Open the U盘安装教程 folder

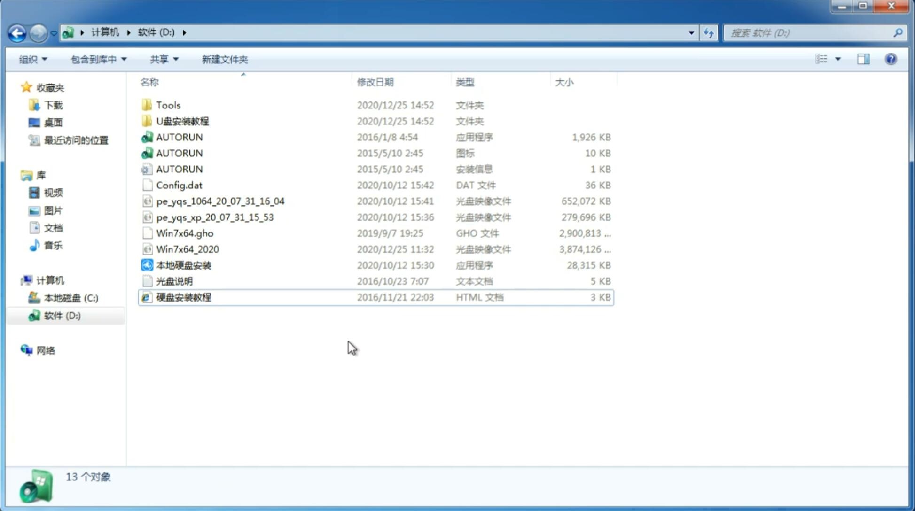point(183,121)
